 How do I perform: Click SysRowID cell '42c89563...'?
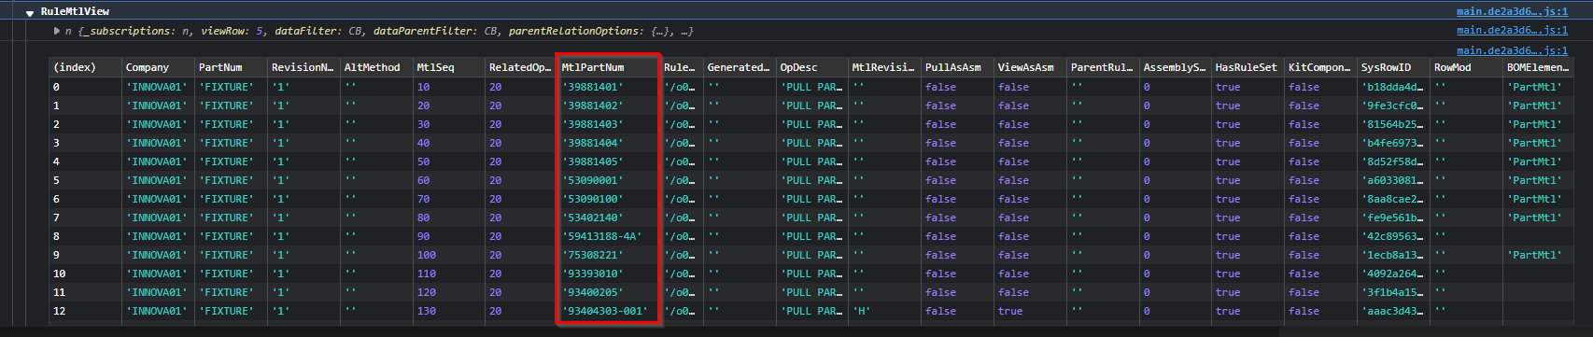tap(1394, 236)
